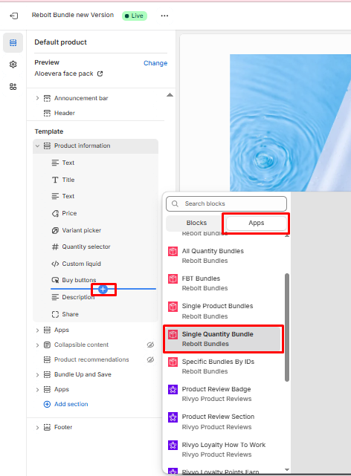Viewport: 351px width, 476px height.
Task: Click the Header section icon
Action: pyautogui.click(x=47, y=113)
